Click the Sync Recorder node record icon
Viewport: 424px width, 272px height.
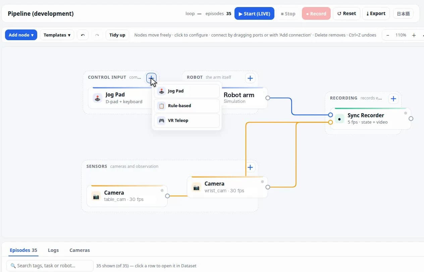339,119
